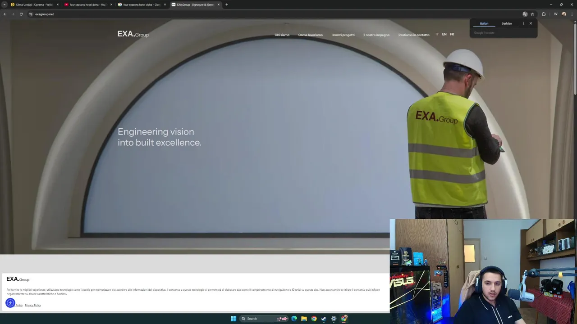Open the Restiamo in contatto menu item
The width and height of the screenshot is (577, 324).
tap(414, 35)
